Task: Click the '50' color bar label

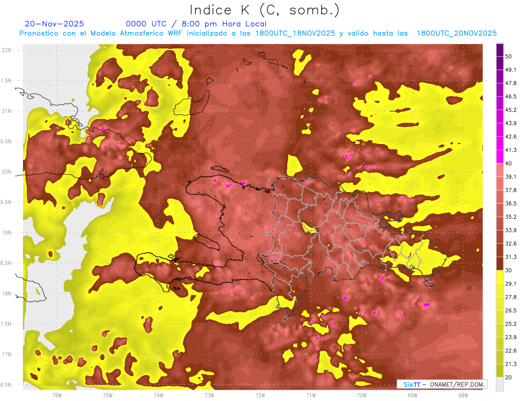Action: (x=509, y=56)
